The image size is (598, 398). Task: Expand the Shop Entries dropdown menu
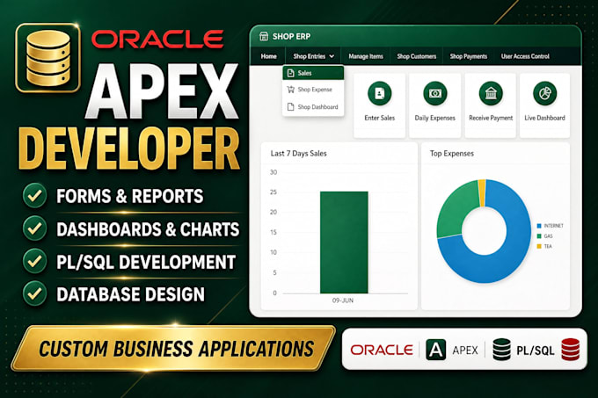pyautogui.click(x=313, y=56)
